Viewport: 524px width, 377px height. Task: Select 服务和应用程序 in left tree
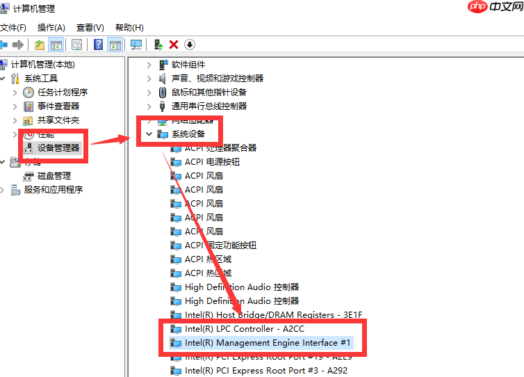(x=54, y=190)
